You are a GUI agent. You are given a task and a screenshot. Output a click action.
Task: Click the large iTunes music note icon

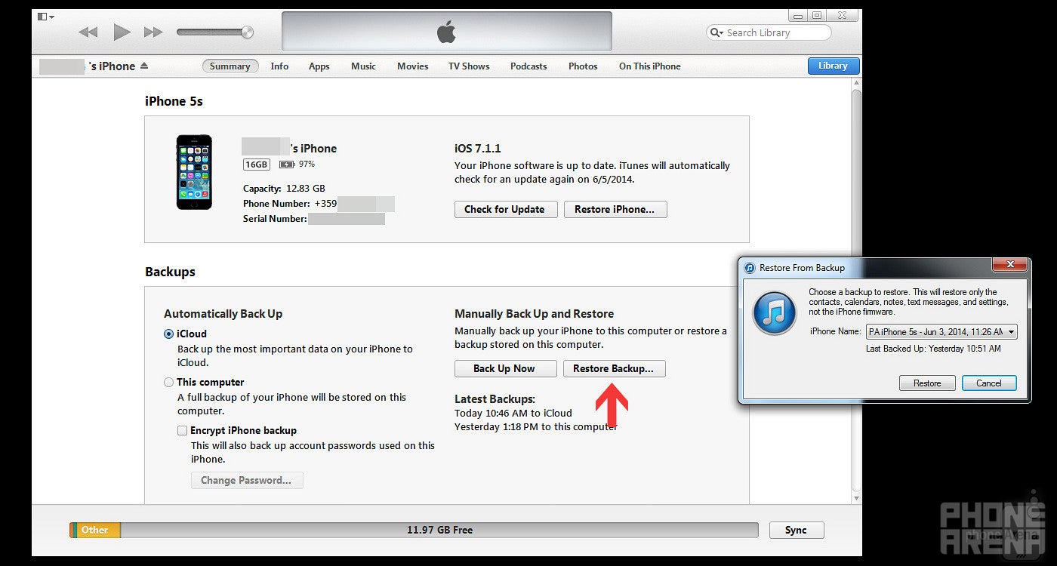tap(775, 312)
